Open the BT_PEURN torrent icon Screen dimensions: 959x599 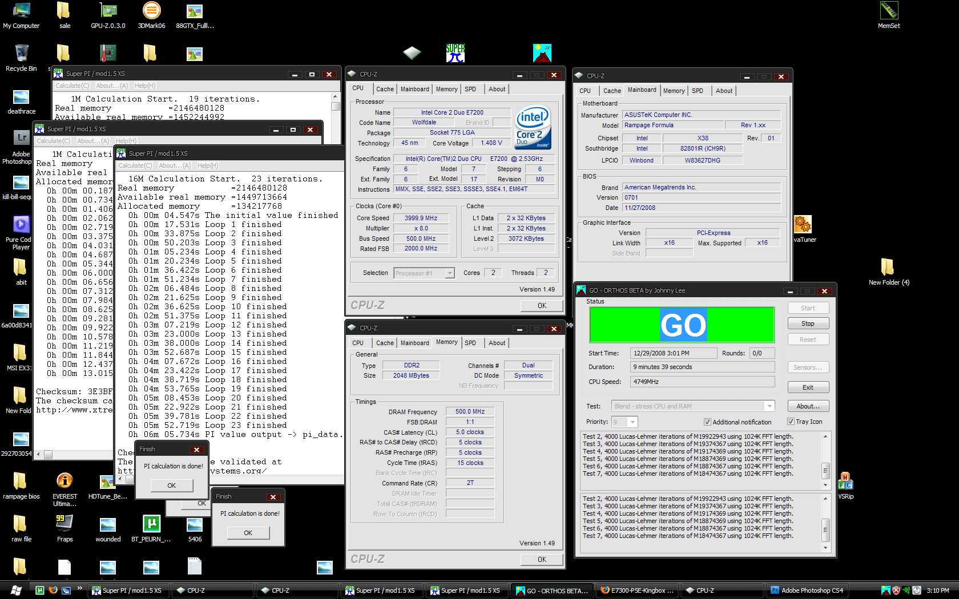tap(151, 529)
